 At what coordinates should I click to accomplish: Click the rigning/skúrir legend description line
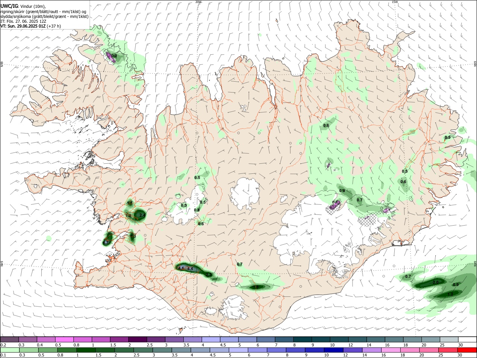point(43,12)
